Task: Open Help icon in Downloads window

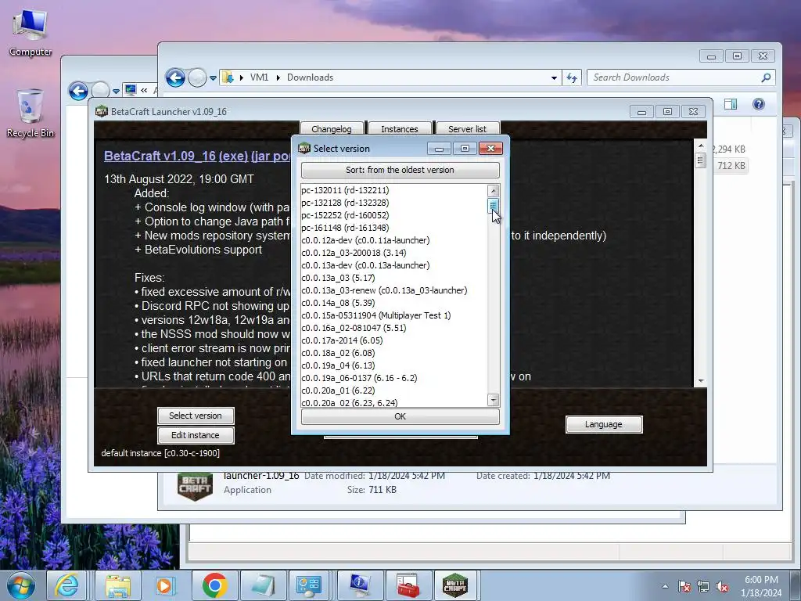Action: tap(759, 104)
